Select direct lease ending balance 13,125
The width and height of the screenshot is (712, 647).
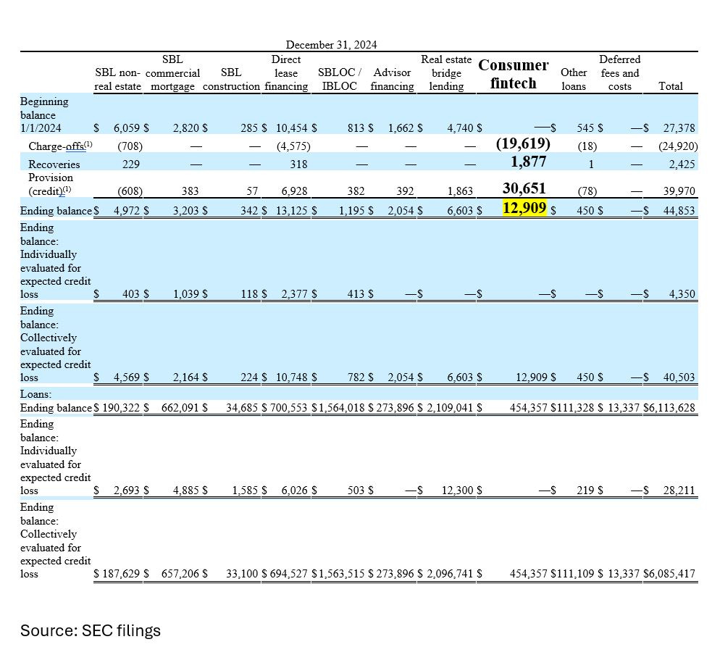(291, 211)
